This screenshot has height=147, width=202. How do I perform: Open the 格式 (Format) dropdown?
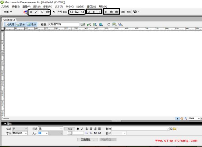(x=20, y=129)
